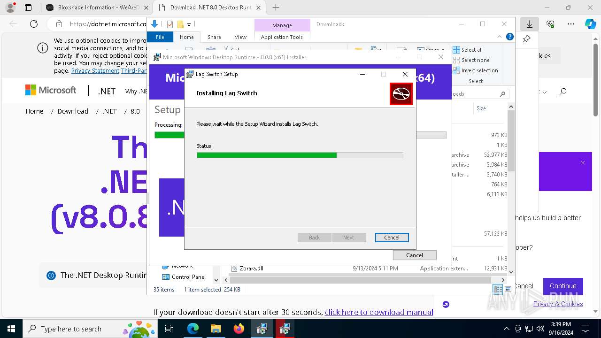This screenshot has width=601, height=338.
Task: Open the Copilot sidebar icon
Action: click(x=590, y=24)
